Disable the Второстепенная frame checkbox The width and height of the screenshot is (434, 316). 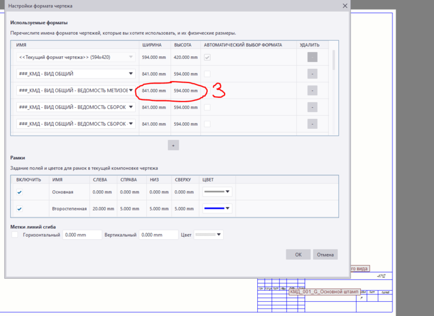[19, 209]
